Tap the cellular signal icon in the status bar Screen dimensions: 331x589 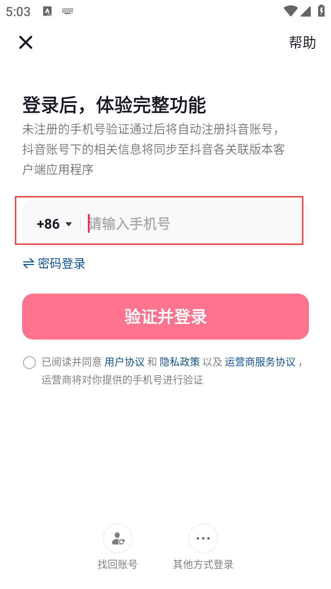(x=306, y=11)
